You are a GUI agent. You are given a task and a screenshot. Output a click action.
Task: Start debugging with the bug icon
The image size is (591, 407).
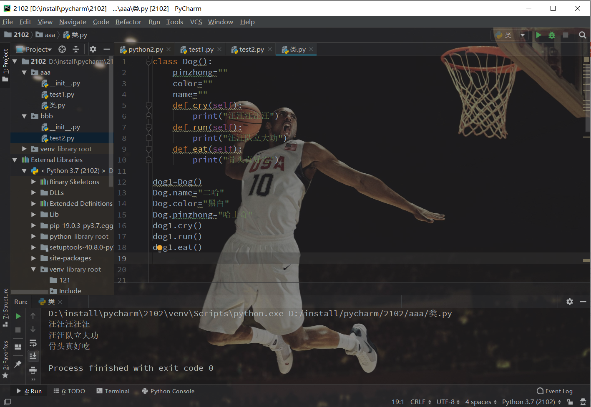click(552, 35)
